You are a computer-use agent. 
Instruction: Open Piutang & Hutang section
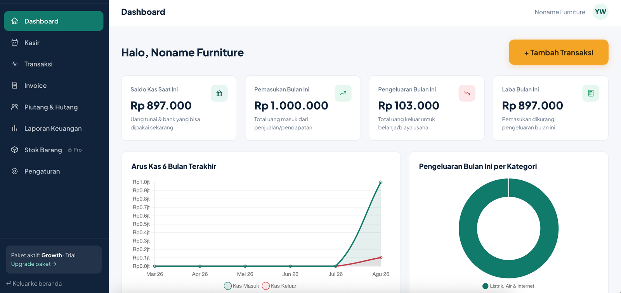point(54,107)
